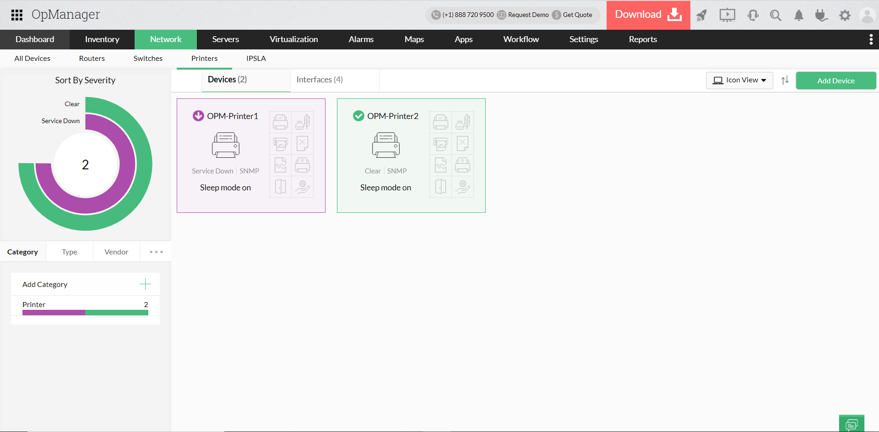Image resolution: width=879 pixels, height=432 pixels.
Task: Go to the Settings menu
Action: 584,40
